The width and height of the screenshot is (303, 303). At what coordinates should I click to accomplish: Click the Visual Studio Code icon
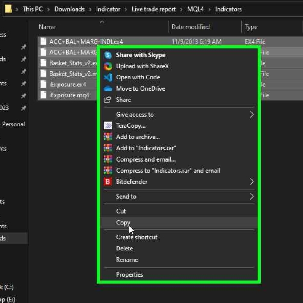[108, 77]
